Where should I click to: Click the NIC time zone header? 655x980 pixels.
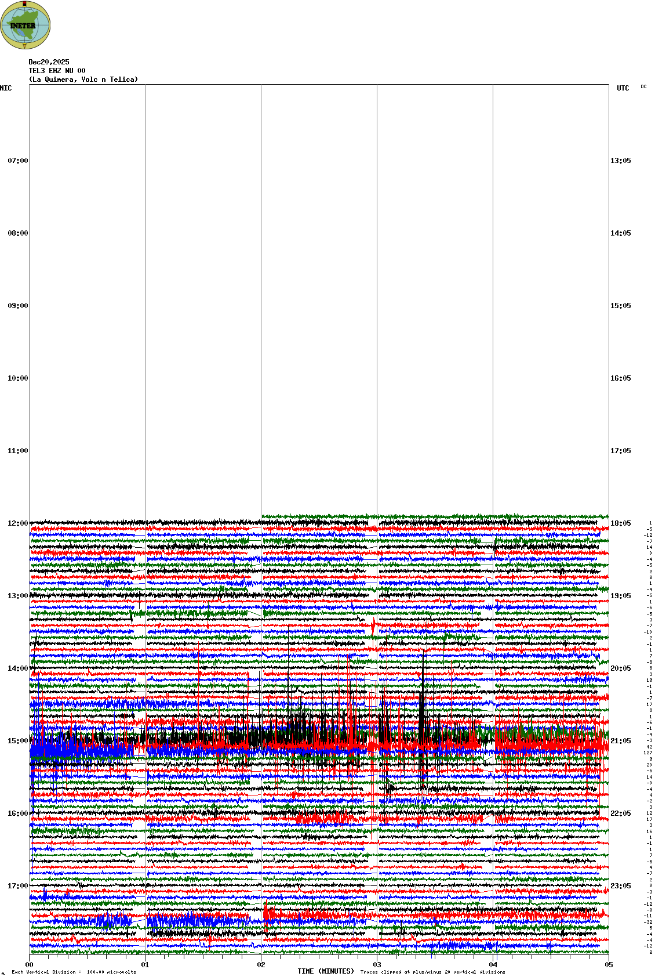[x=6, y=88]
